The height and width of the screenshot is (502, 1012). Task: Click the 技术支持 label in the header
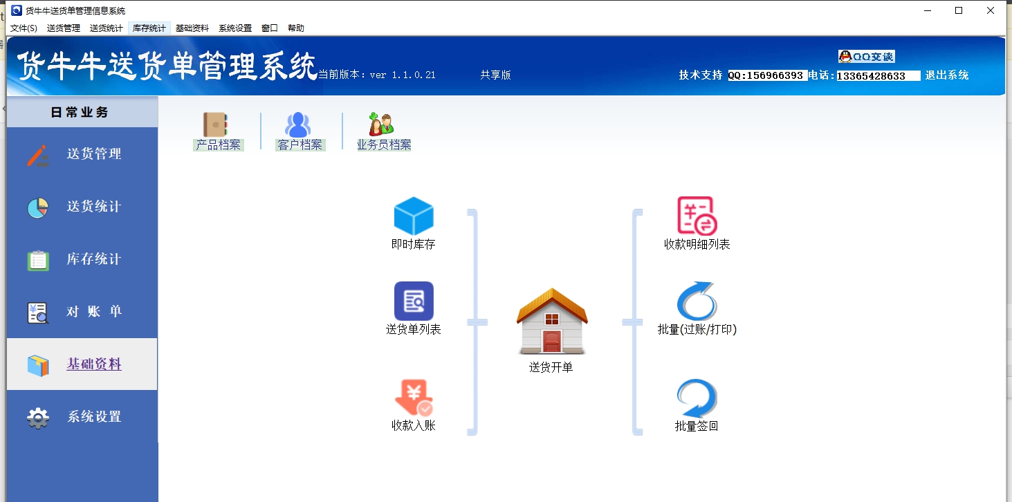701,75
